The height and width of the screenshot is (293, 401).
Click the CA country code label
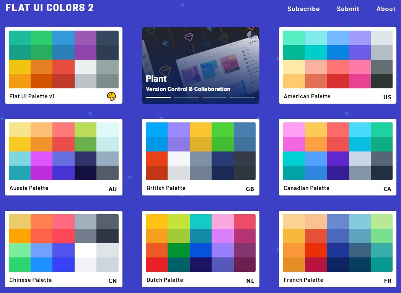point(387,189)
